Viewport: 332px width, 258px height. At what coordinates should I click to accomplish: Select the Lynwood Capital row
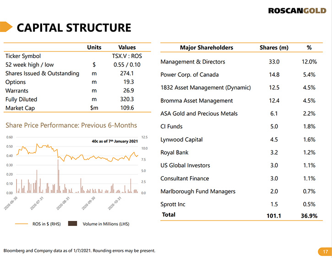[242, 140]
